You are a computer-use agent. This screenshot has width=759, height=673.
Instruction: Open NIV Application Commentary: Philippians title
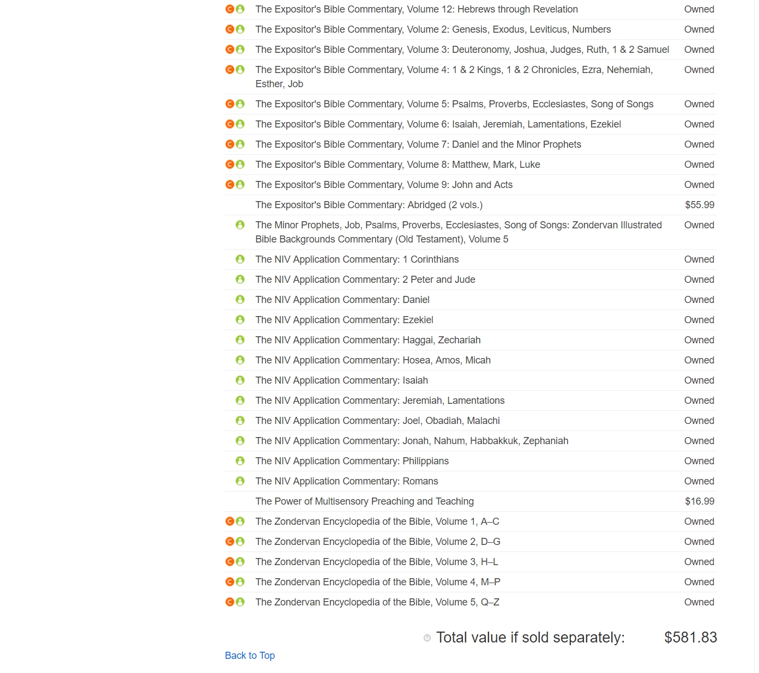click(352, 461)
